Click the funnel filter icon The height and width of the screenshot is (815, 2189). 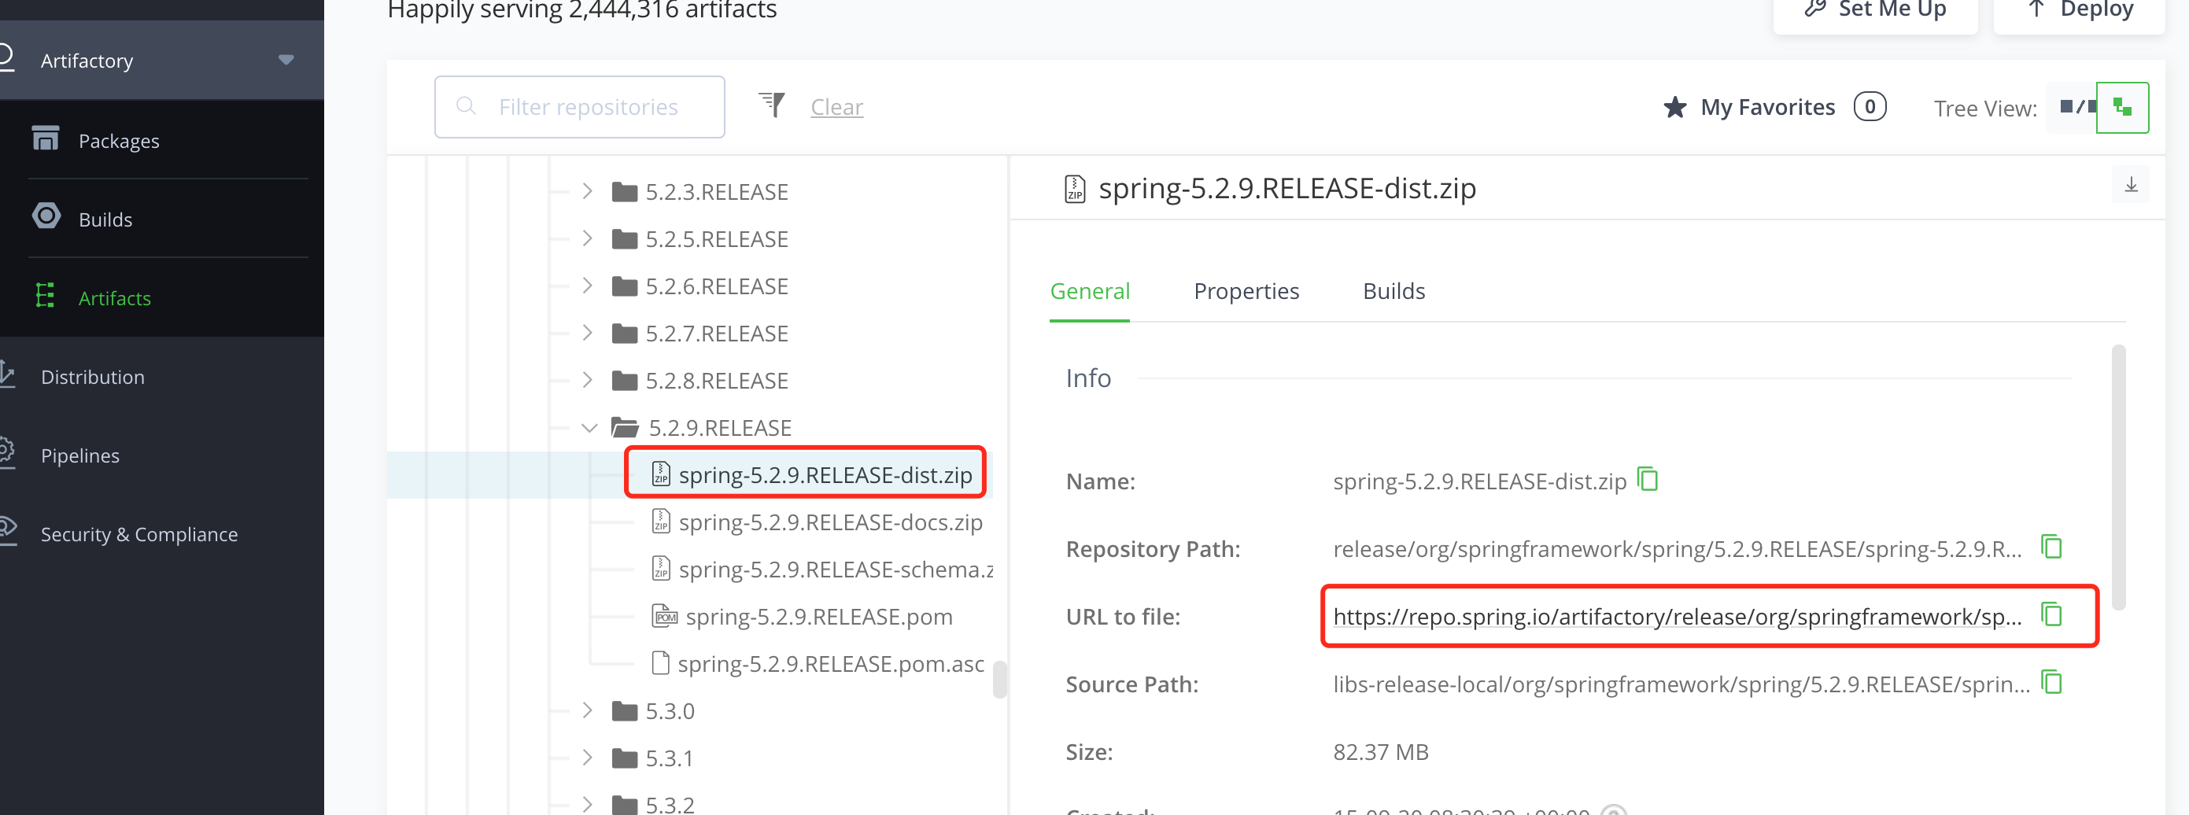(772, 105)
